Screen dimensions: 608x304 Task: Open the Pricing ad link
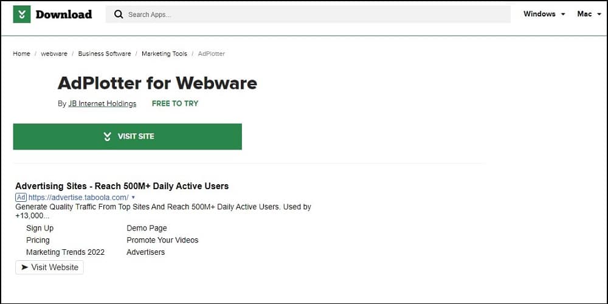point(38,240)
